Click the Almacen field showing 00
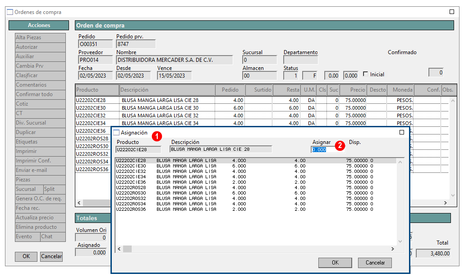Screen dimensions: 464x278 coord(260,75)
